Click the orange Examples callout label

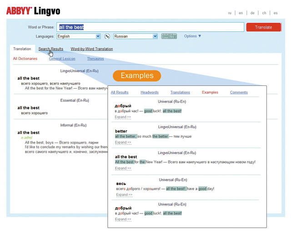coord(137,75)
